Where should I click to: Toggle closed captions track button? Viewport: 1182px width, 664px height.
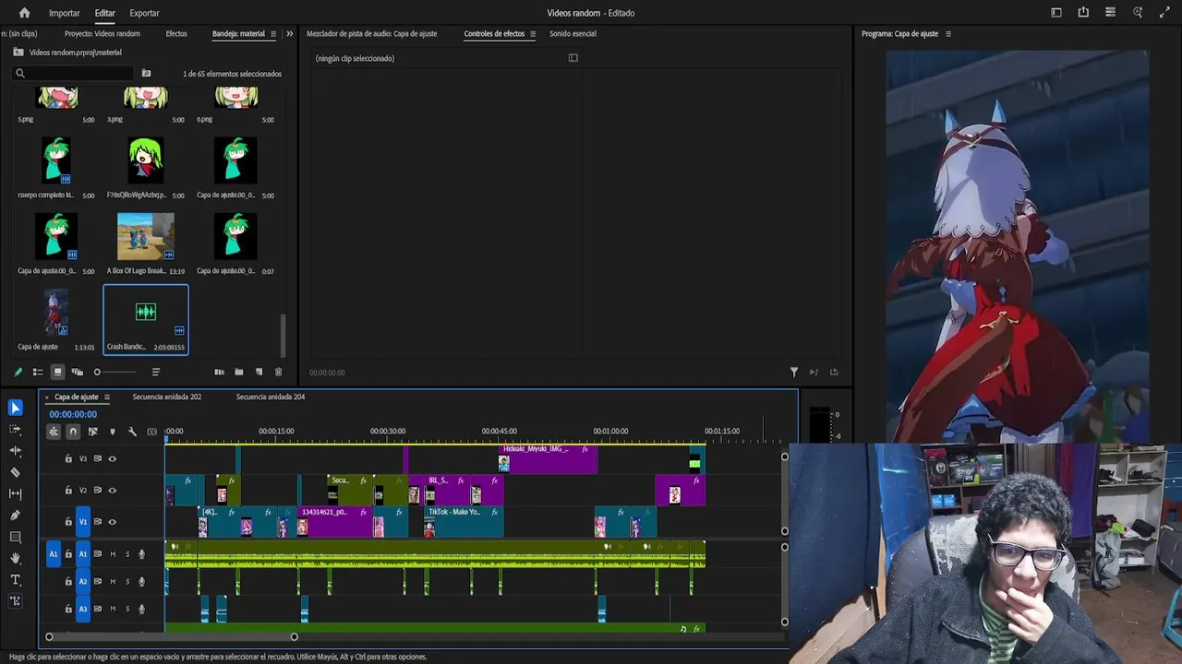tap(151, 432)
